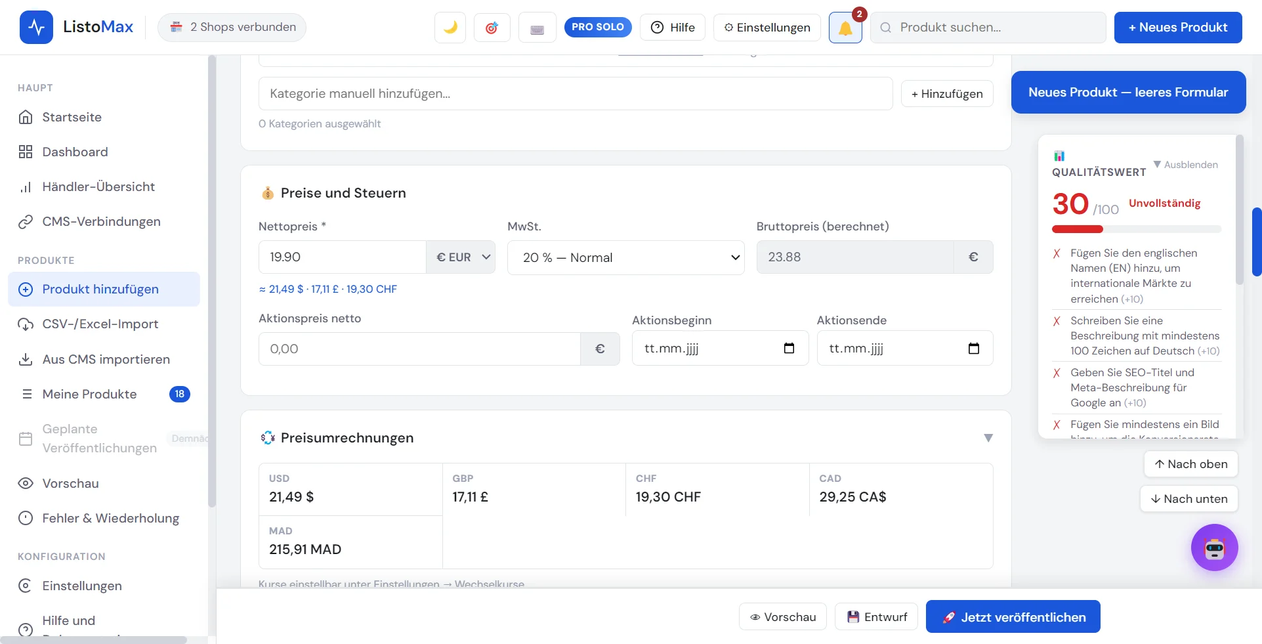Click the Nettopreis input field
Screen dimensions: 1262x644
tap(343, 257)
